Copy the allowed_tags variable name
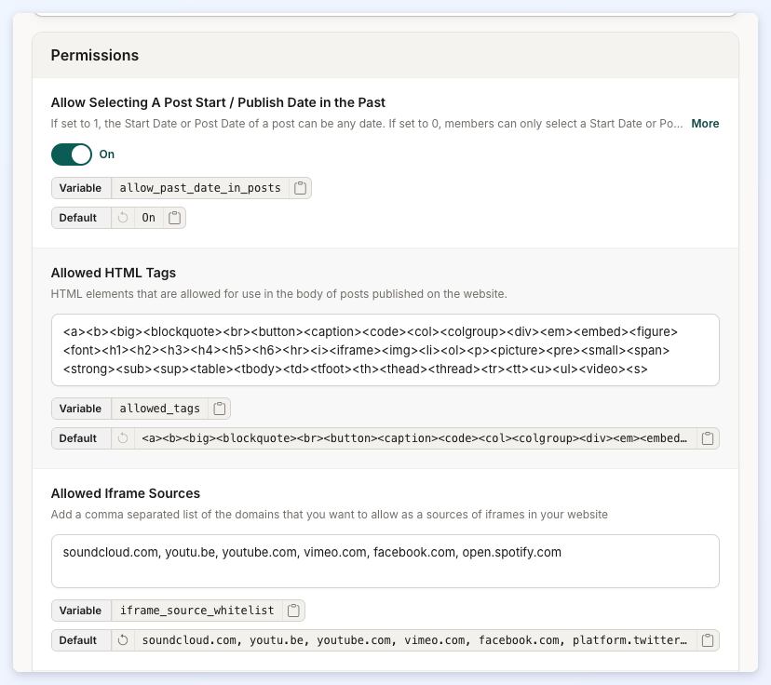Screen dimensions: 771x685 220,409
